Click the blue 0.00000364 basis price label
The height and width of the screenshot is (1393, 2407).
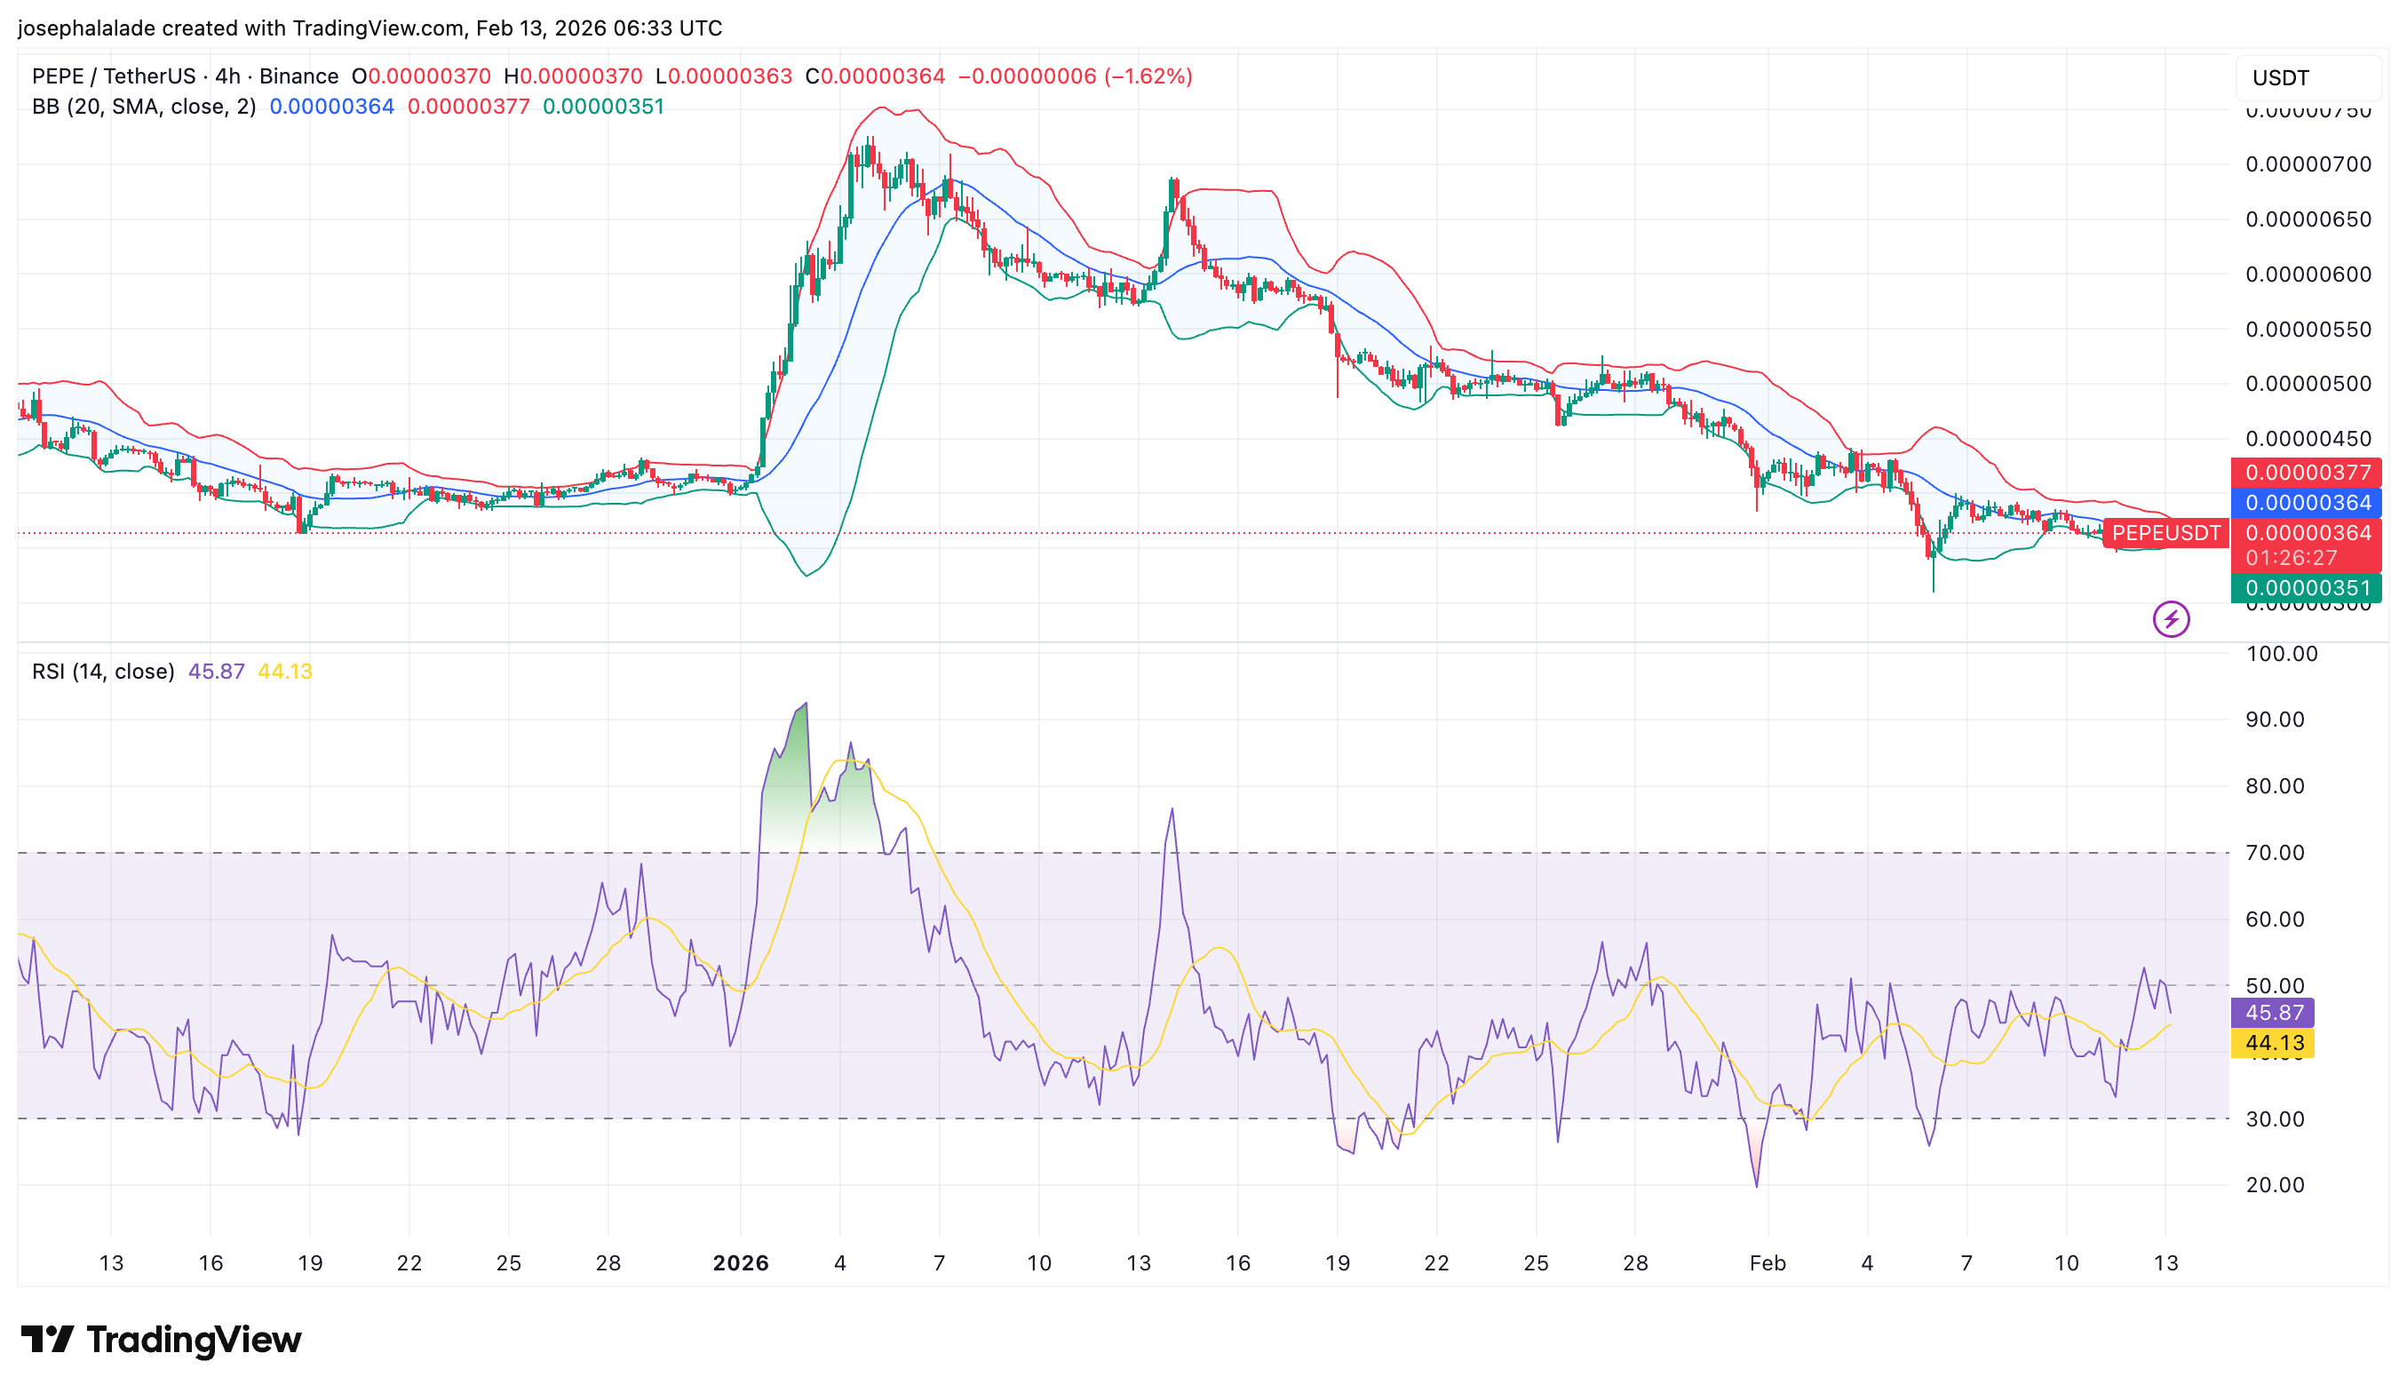[x=2307, y=503]
